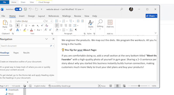Image resolution: width=174 pixels, height=95 pixels.
Task: Click the Decrease Indent icon
Action: click(78, 21)
